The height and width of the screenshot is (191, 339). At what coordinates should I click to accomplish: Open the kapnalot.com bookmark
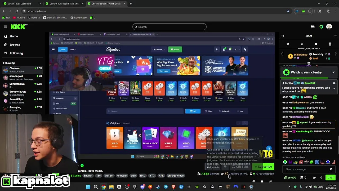click(79, 18)
